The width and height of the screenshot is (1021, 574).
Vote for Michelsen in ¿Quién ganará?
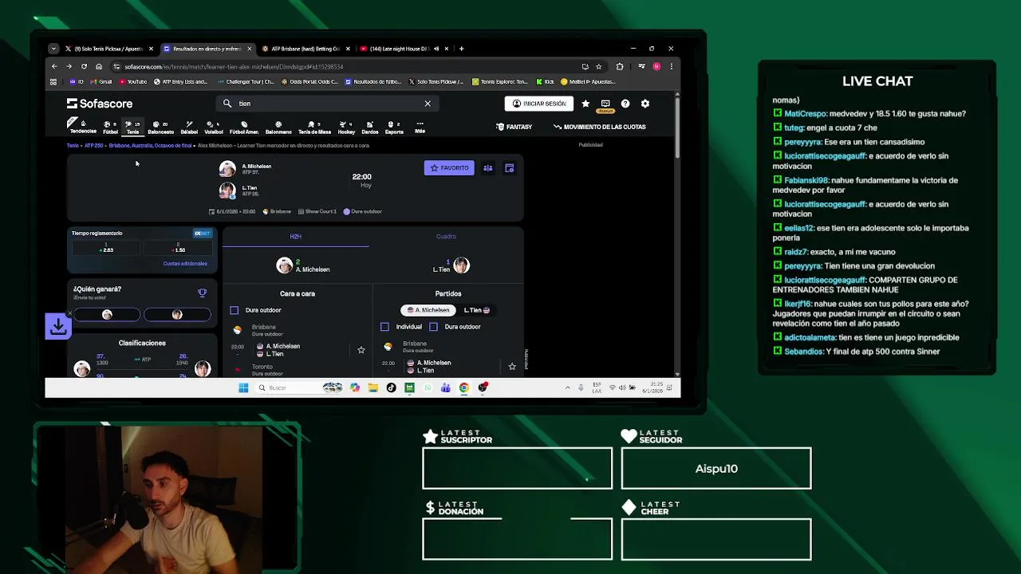[108, 315]
